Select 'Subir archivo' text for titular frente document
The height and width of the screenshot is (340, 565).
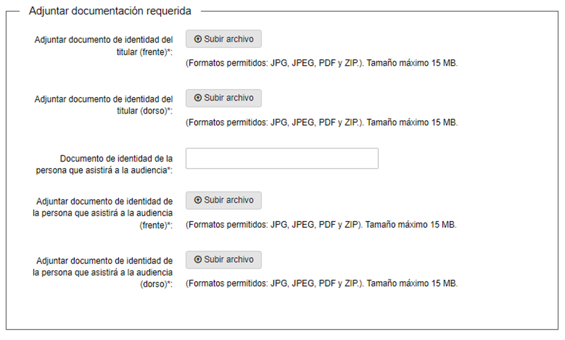[229, 39]
